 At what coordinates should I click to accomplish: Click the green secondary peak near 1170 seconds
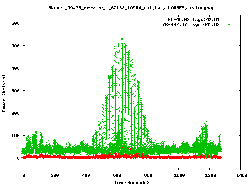[205, 123]
